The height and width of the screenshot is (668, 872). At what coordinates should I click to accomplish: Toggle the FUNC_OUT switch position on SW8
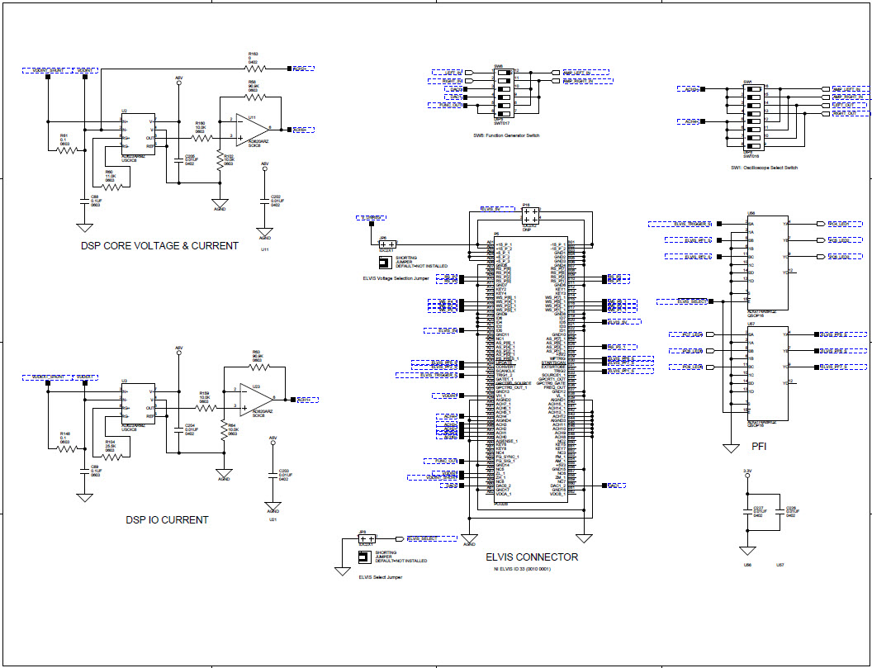[x=504, y=105]
